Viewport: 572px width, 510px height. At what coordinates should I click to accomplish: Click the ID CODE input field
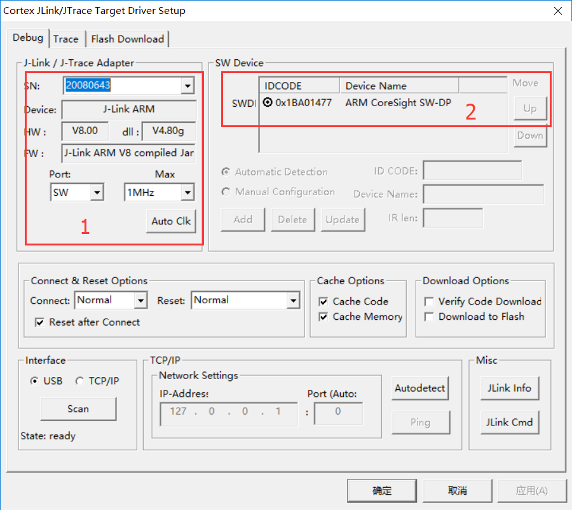click(x=472, y=170)
